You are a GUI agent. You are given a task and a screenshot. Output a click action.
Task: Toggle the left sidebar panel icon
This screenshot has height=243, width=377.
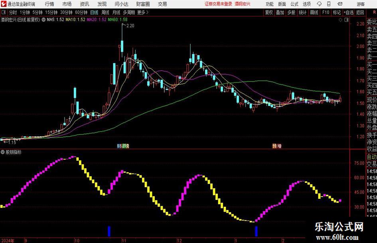point(4,12)
